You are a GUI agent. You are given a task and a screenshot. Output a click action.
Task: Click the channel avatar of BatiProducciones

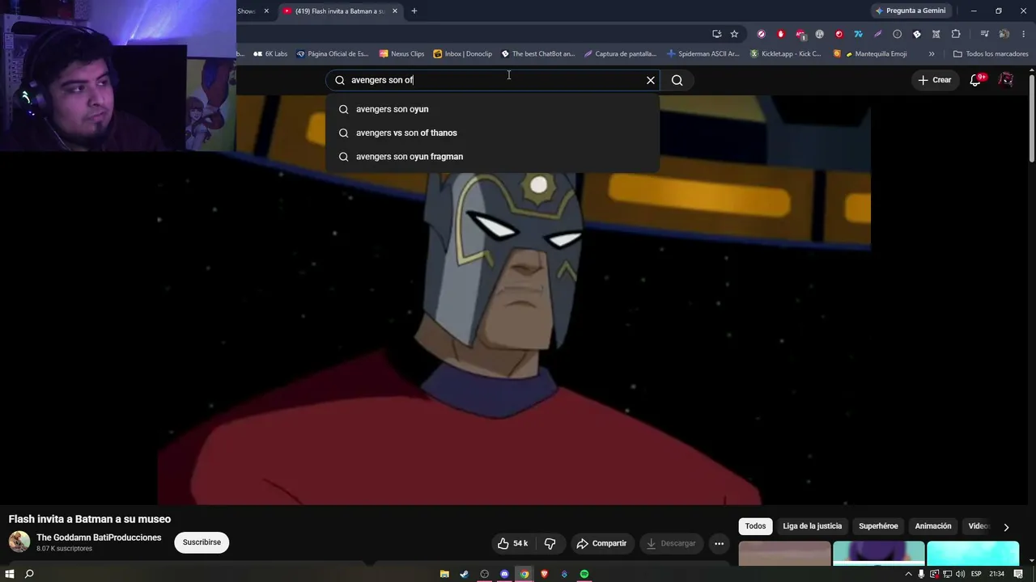[x=19, y=542]
